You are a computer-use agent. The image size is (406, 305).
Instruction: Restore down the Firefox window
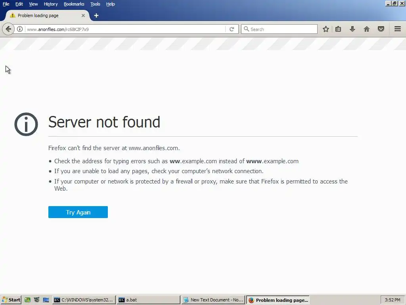395,4
